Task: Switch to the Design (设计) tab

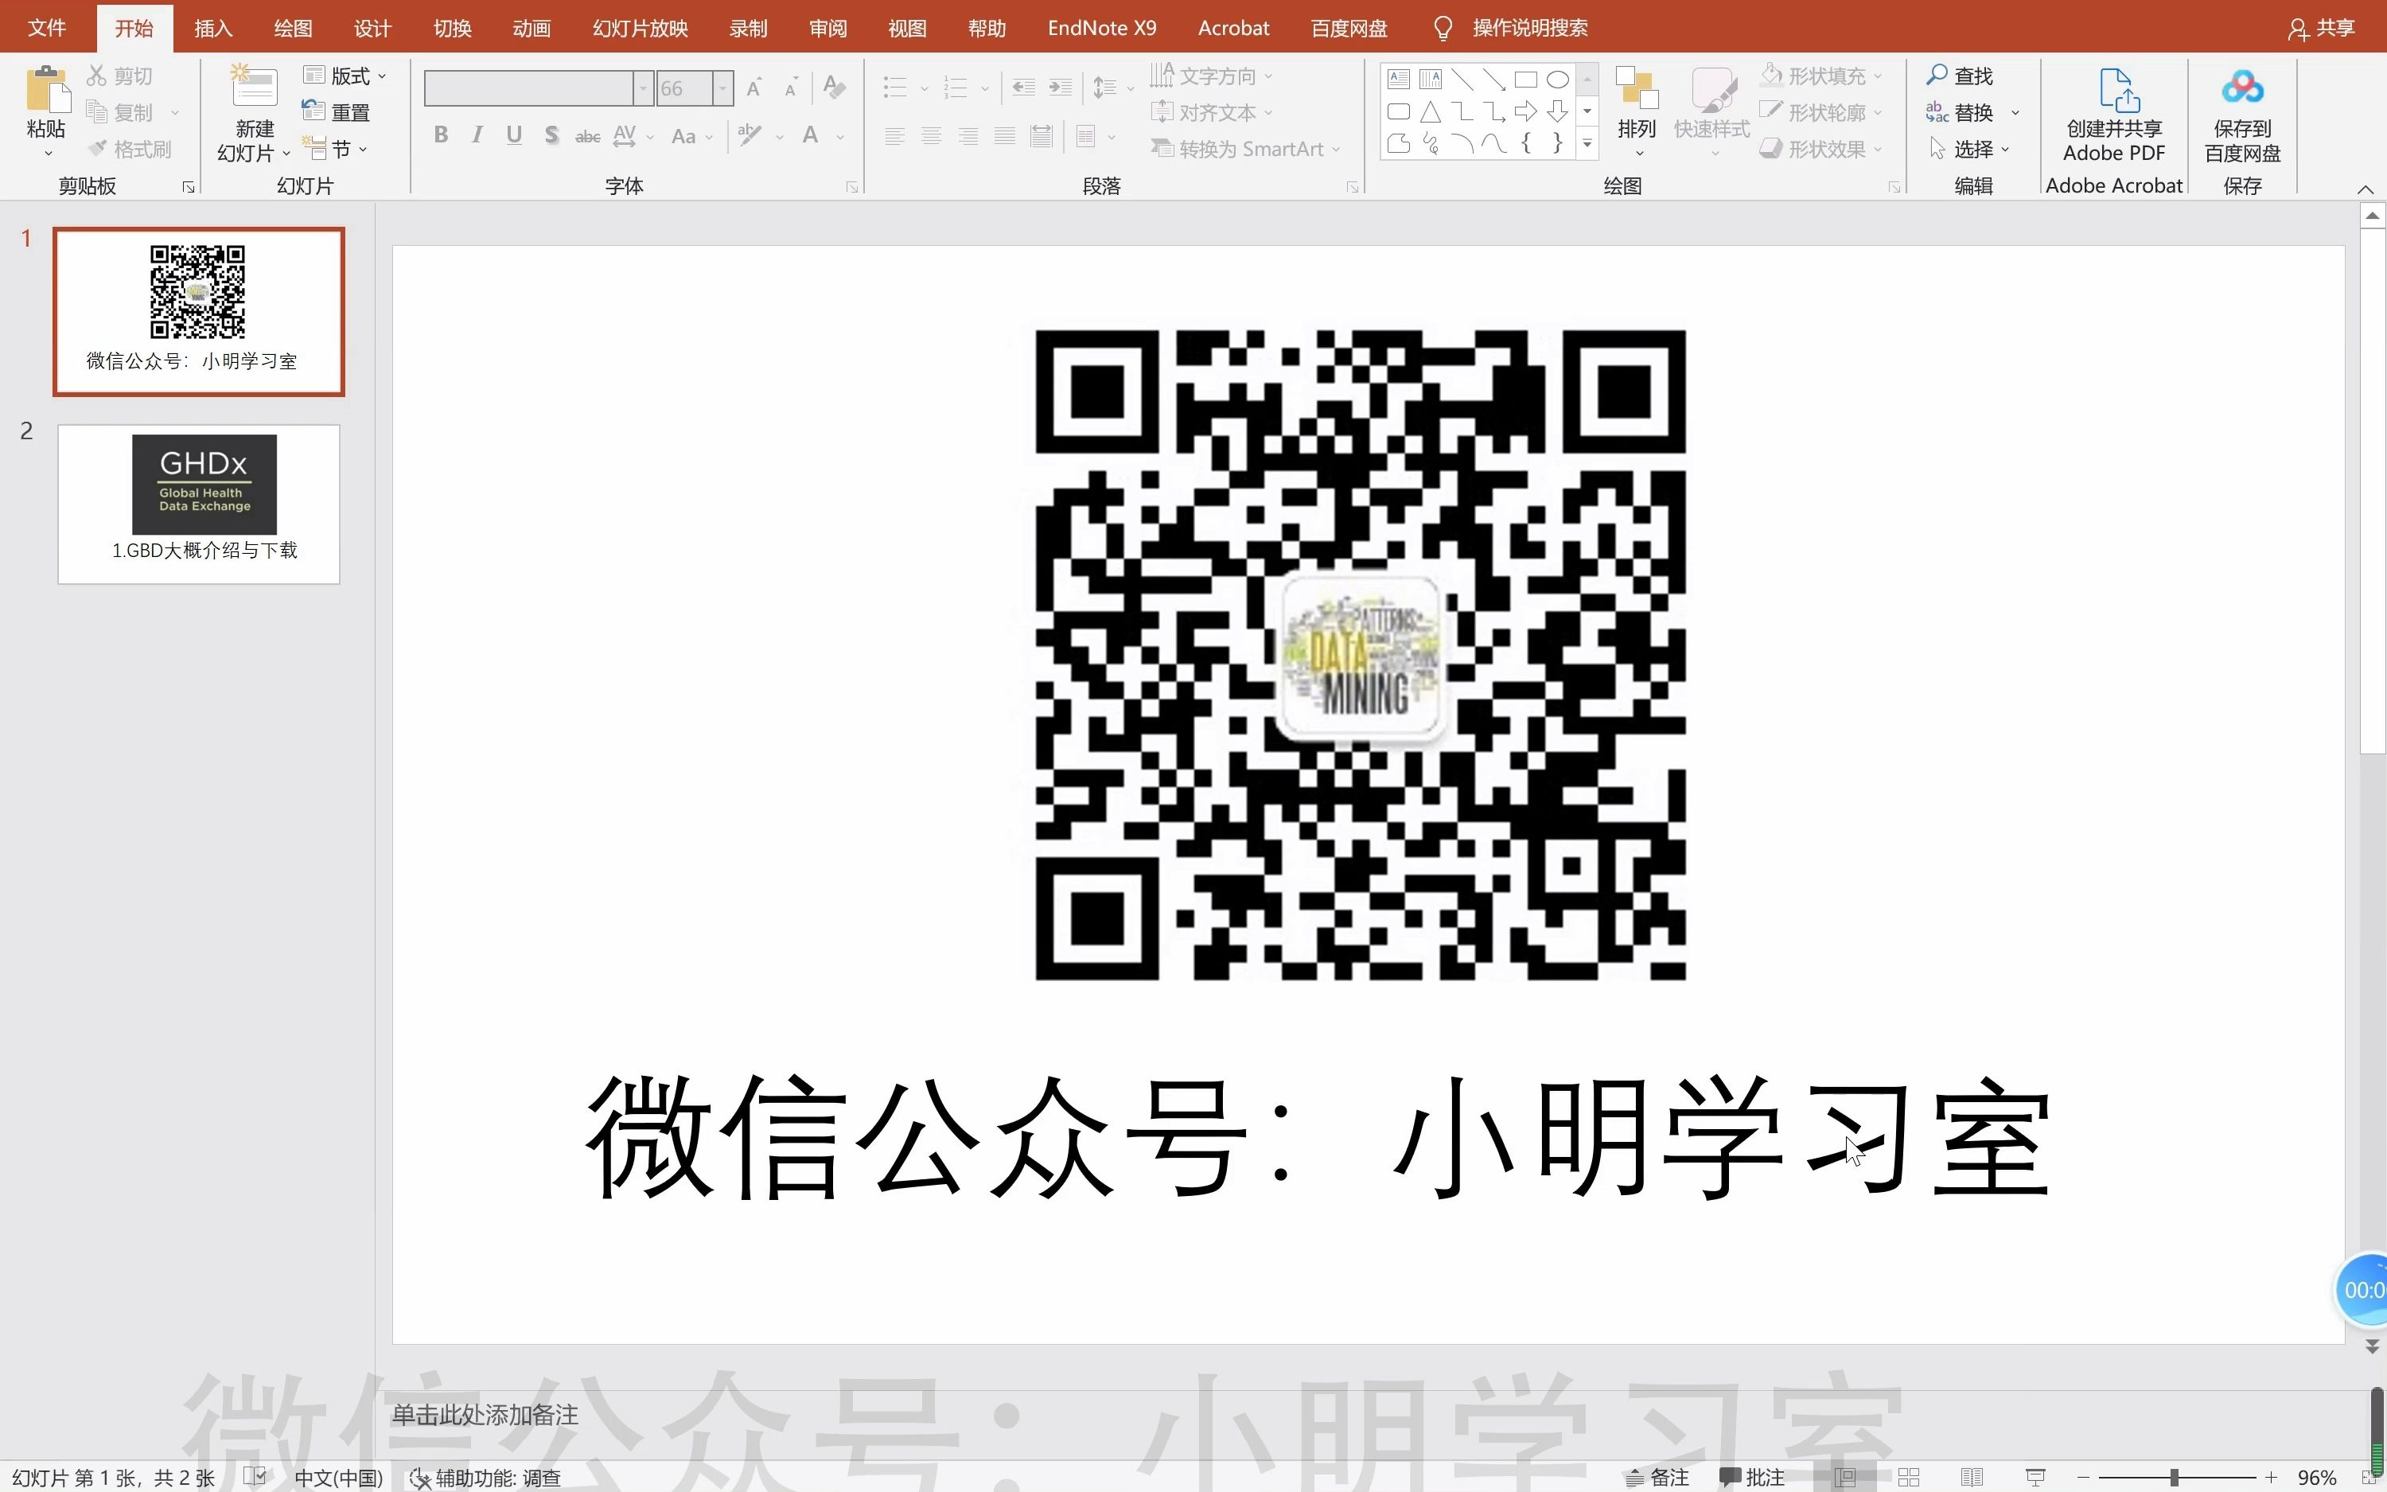Action: pyautogui.click(x=372, y=28)
